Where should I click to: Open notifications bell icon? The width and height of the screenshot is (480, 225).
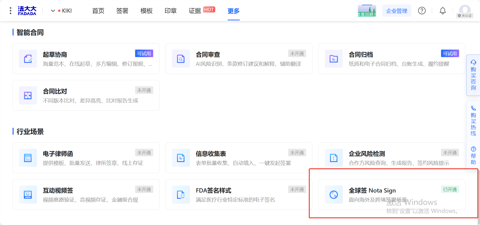click(443, 11)
